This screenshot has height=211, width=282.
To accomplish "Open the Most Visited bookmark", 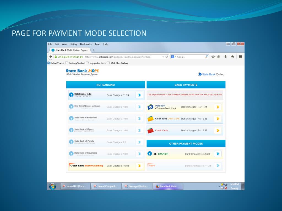I will [x=56, y=63].
